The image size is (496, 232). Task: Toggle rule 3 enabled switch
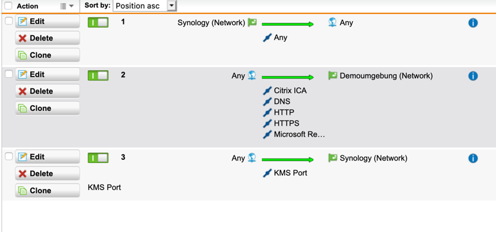(x=98, y=158)
